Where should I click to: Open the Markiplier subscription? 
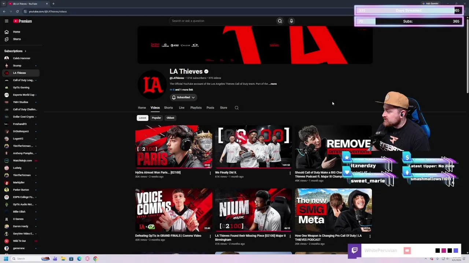[x=21, y=183]
